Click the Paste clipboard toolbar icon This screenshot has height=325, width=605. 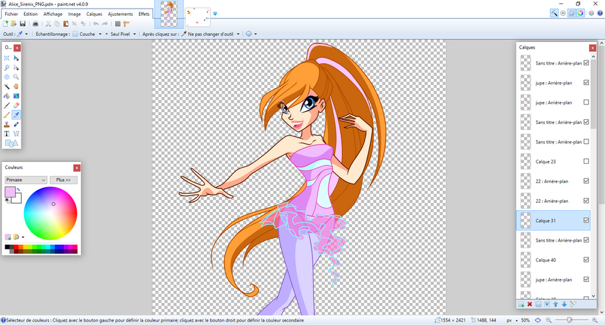[66, 24]
